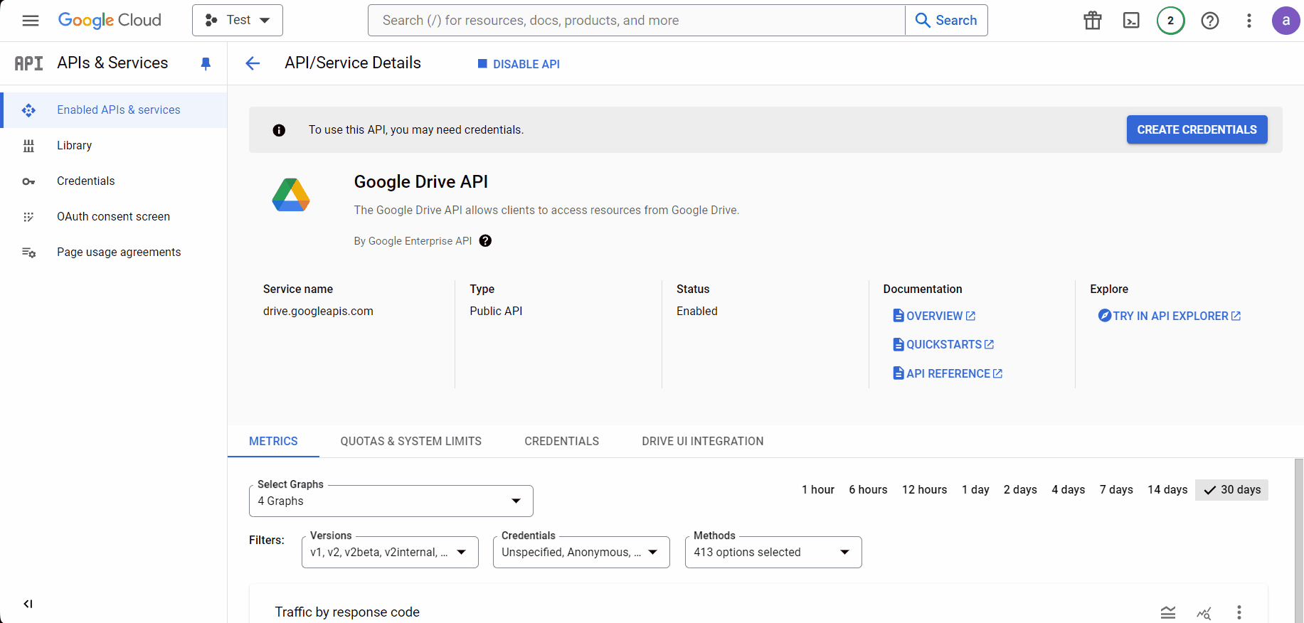Open the help question mark menu
This screenshot has width=1304, height=623.
tap(1210, 21)
